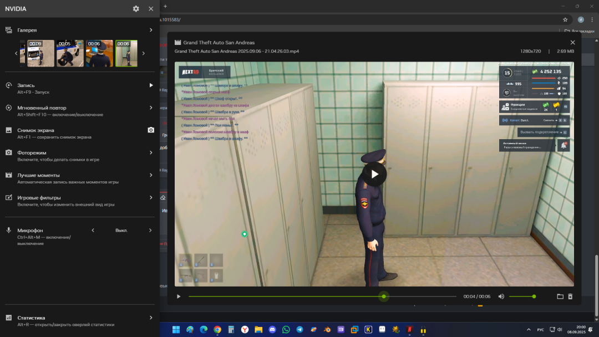The image size is (599, 337).
Task: Bookmark page with browser star icon
Action: [x=565, y=20]
